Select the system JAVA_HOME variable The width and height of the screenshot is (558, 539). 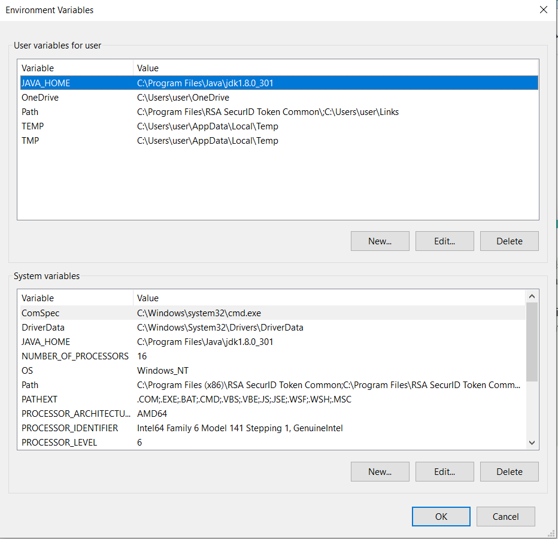click(272, 342)
